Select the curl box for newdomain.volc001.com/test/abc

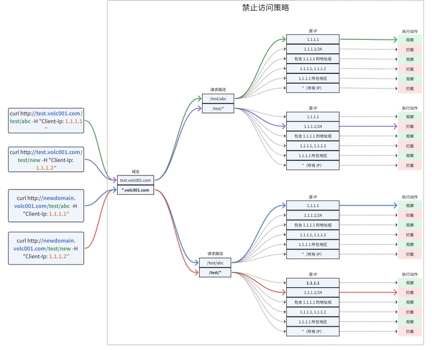point(46,206)
